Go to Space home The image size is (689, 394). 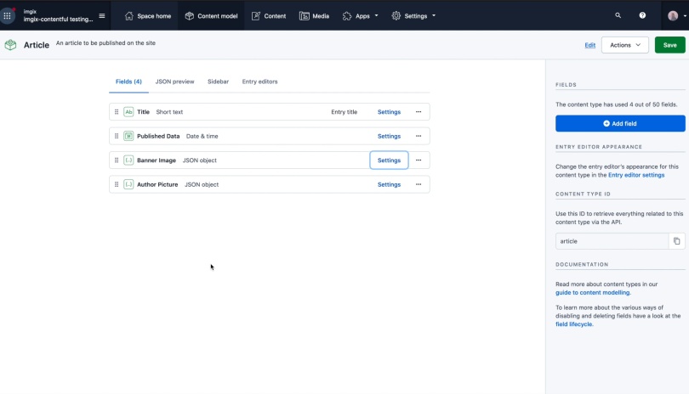[148, 16]
